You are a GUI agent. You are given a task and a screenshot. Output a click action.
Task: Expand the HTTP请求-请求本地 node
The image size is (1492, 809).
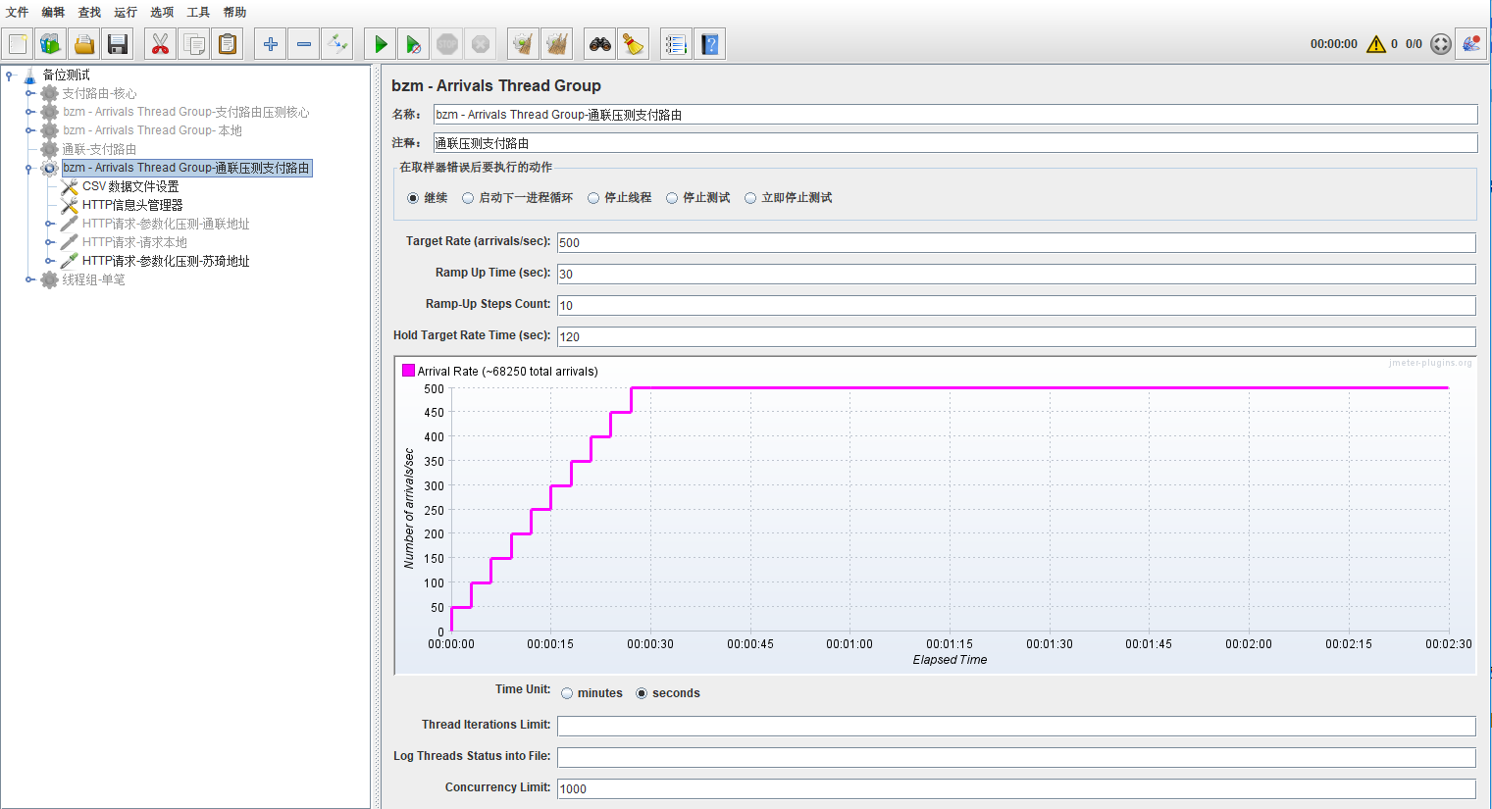click(x=49, y=242)
